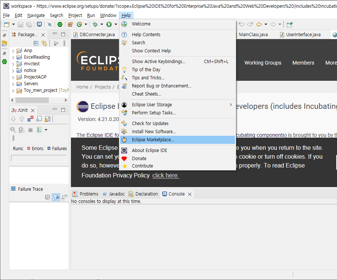Viewport: 337px width, 280px height.
Task: Expand the Servers project
Action: [x=13, y=84]
